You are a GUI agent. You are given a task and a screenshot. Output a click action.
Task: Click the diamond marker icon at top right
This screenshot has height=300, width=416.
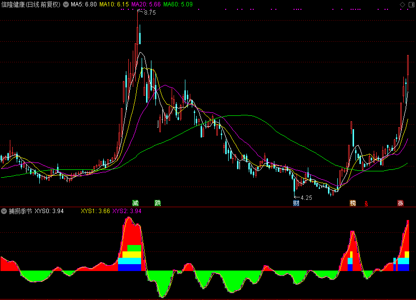click(x=402, y=4)
